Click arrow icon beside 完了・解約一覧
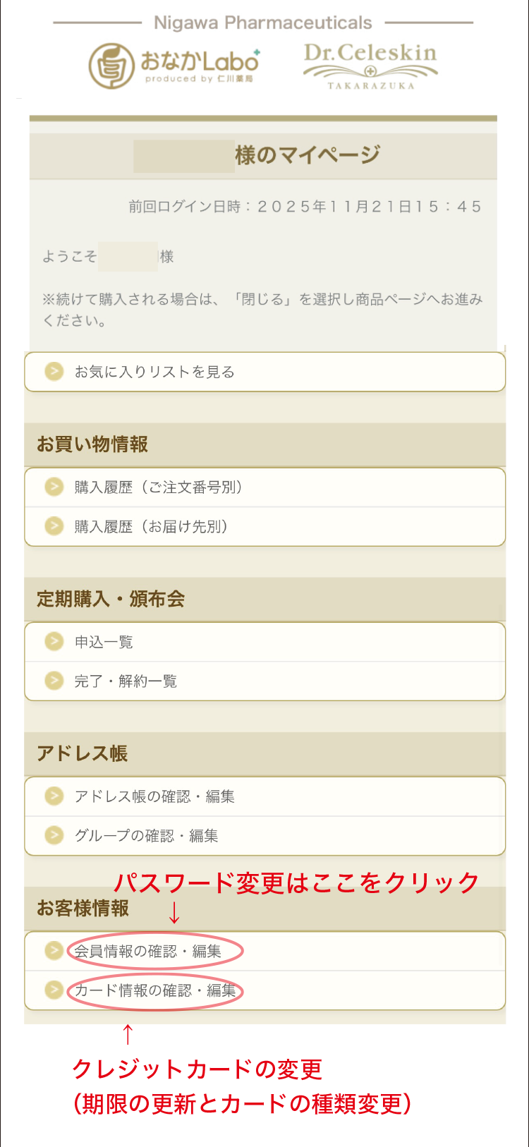Screen dimensions: 529x1147 click(54, 681)
